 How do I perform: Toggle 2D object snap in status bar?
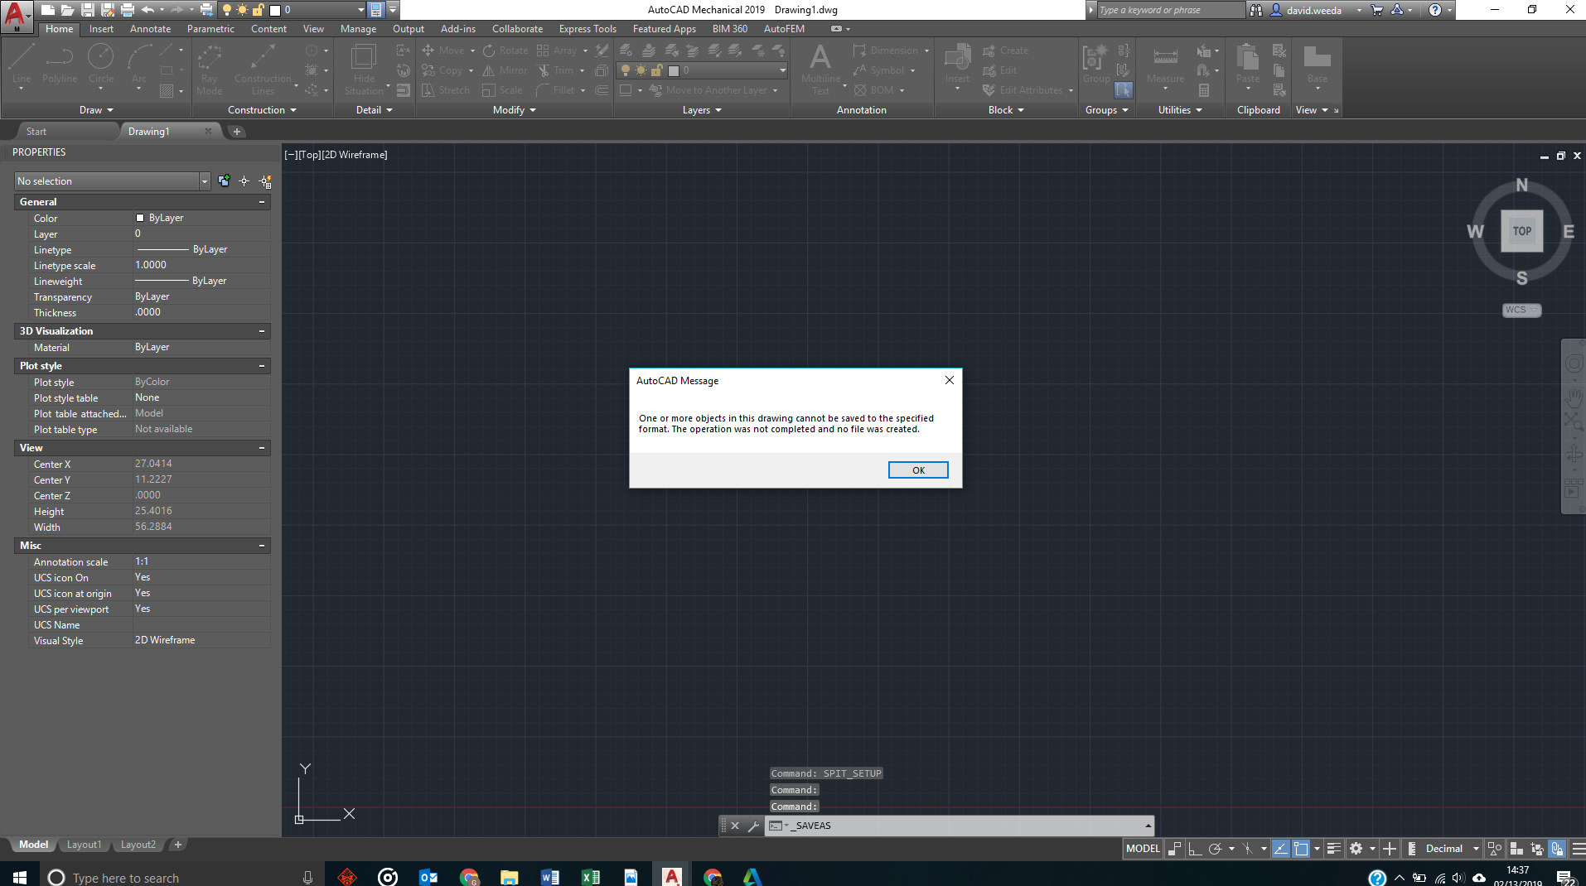tap(1302, 849)
